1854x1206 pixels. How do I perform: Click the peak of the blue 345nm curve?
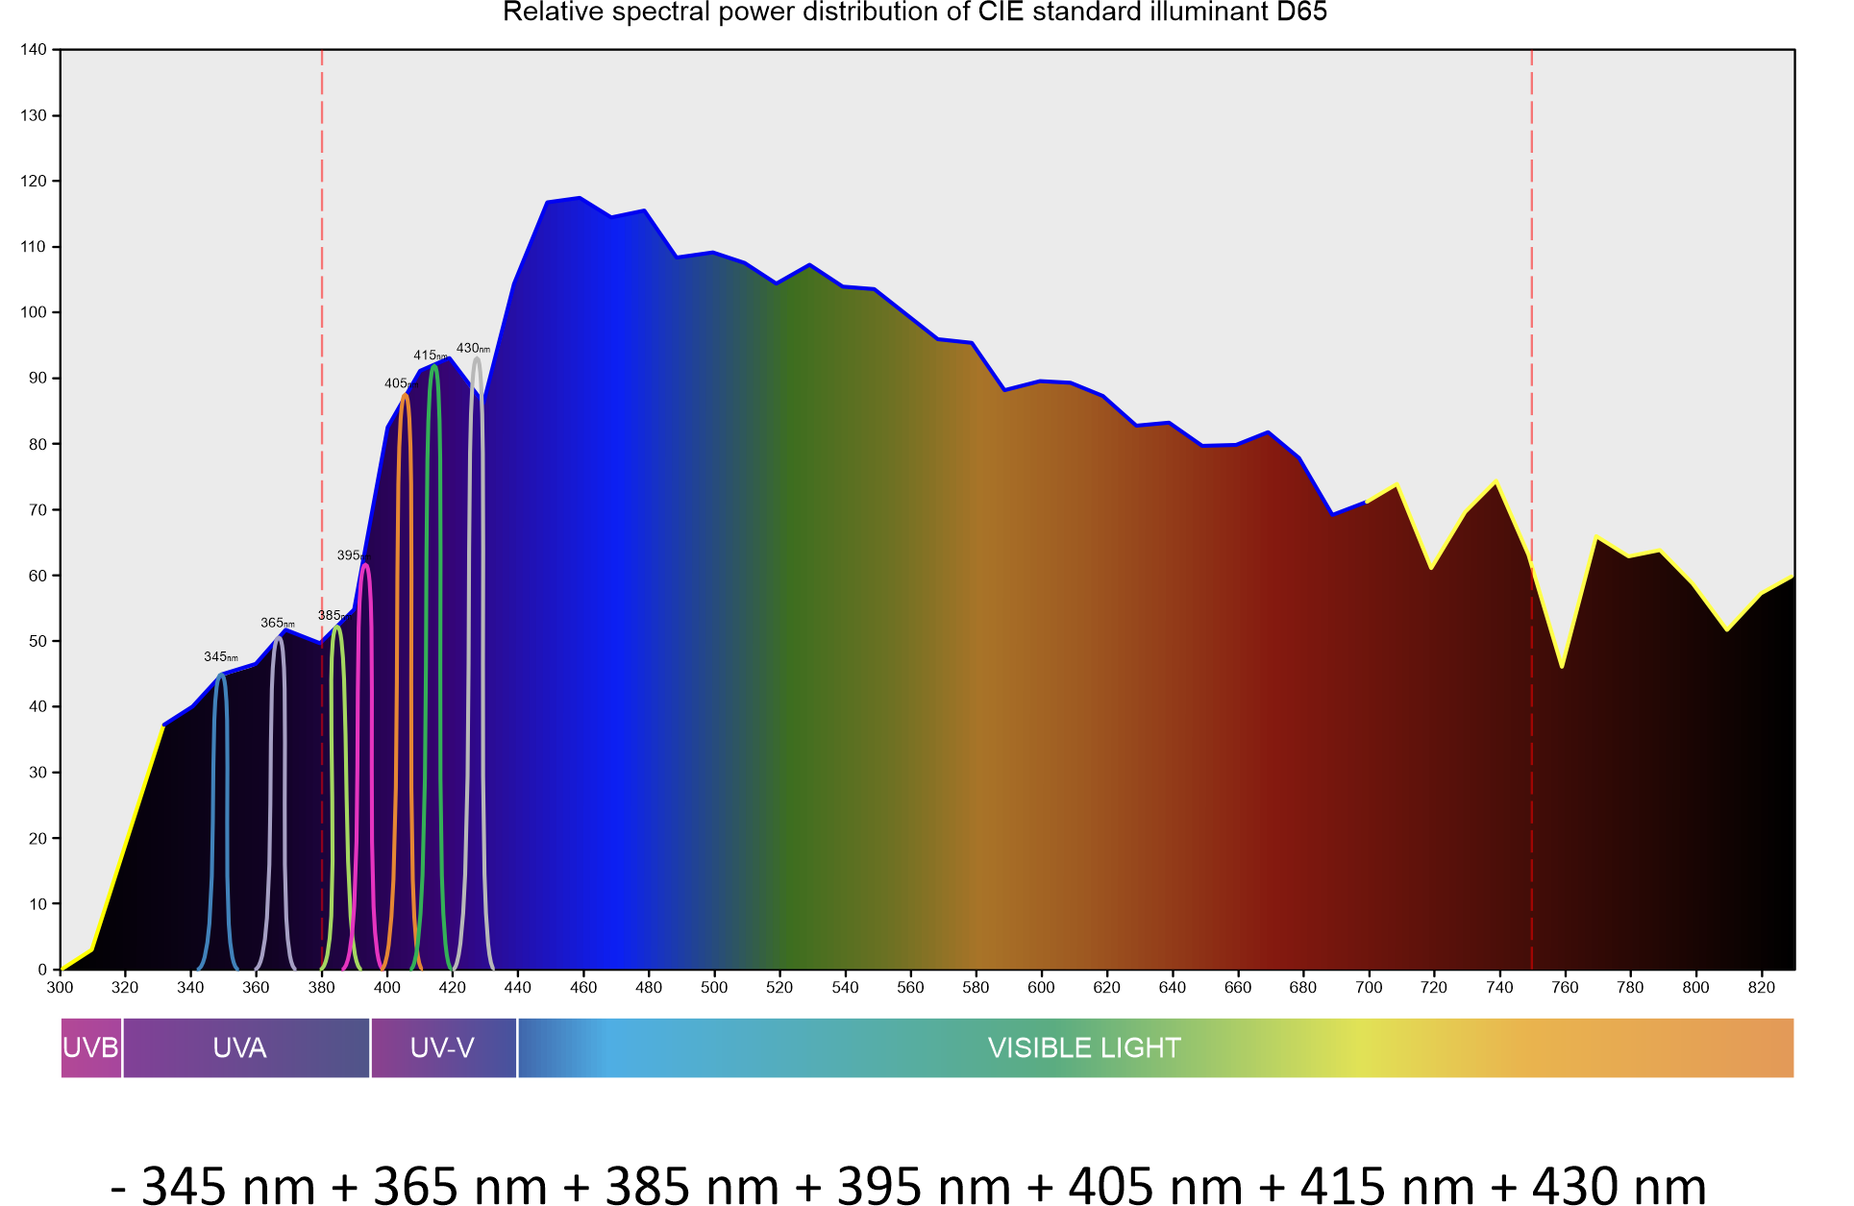tap(221, 675)
